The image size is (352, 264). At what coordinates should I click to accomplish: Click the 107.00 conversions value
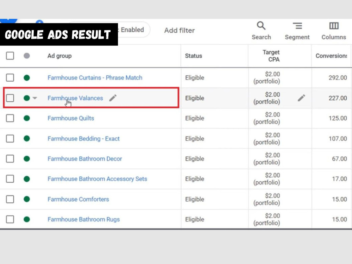tap(338, 138)
